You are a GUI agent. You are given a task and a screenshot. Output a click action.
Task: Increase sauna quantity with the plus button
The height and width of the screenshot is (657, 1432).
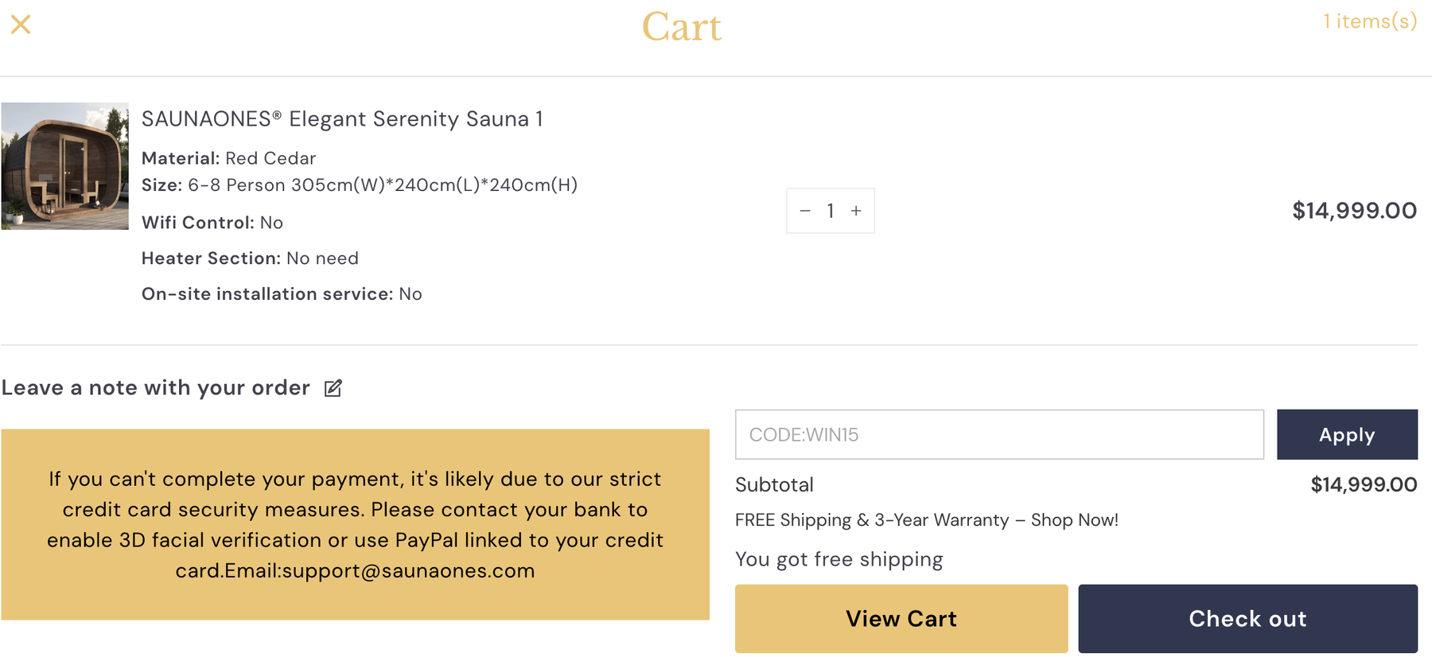click(x=856, y=211)
